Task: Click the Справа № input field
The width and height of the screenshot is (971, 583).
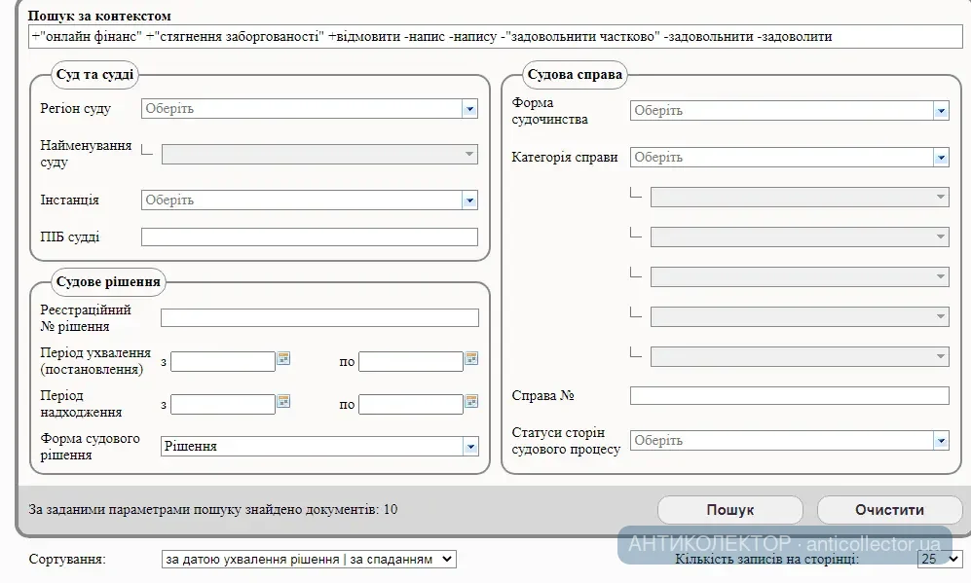Action: (789, 396)
